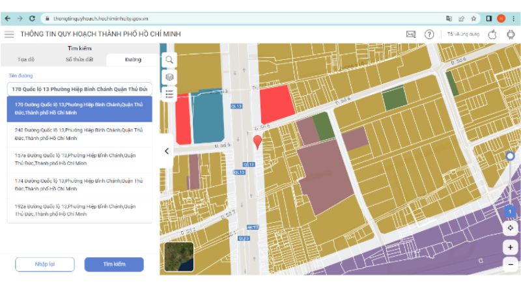Switch to the Tọa độ tab
Image resolution: width=521 pixels, height=293 pixels.
(26, 59)
